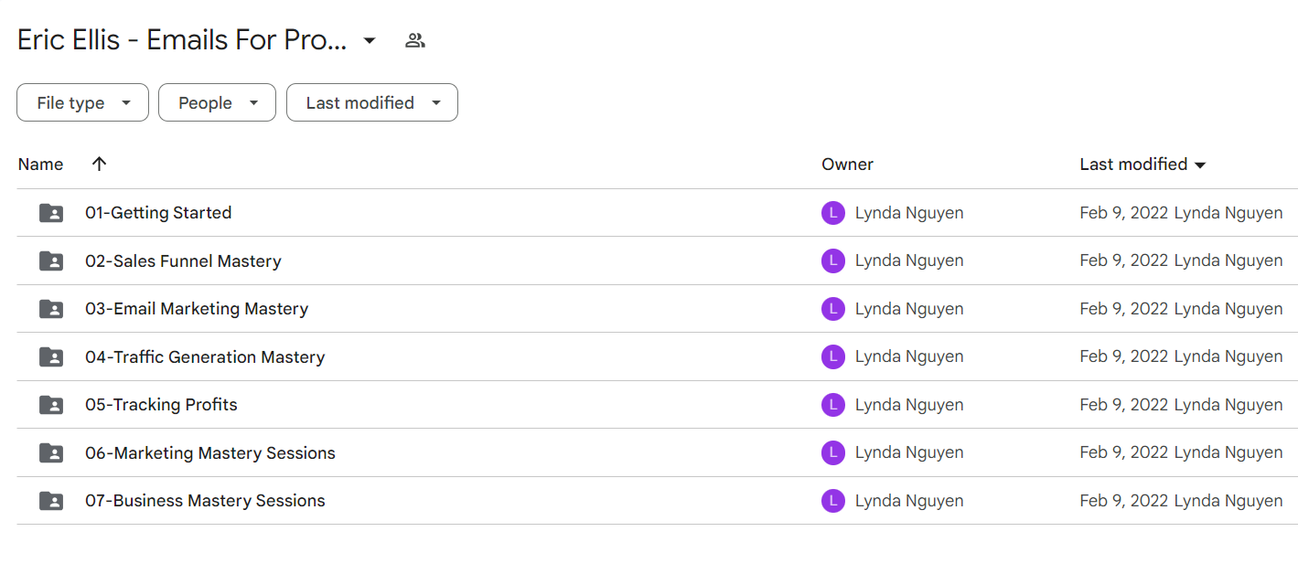This screenshot has height=574, width=1298.
Task: Click the 03-Email Marketing Mastery folder icon
Action: [x=51, y=309]
